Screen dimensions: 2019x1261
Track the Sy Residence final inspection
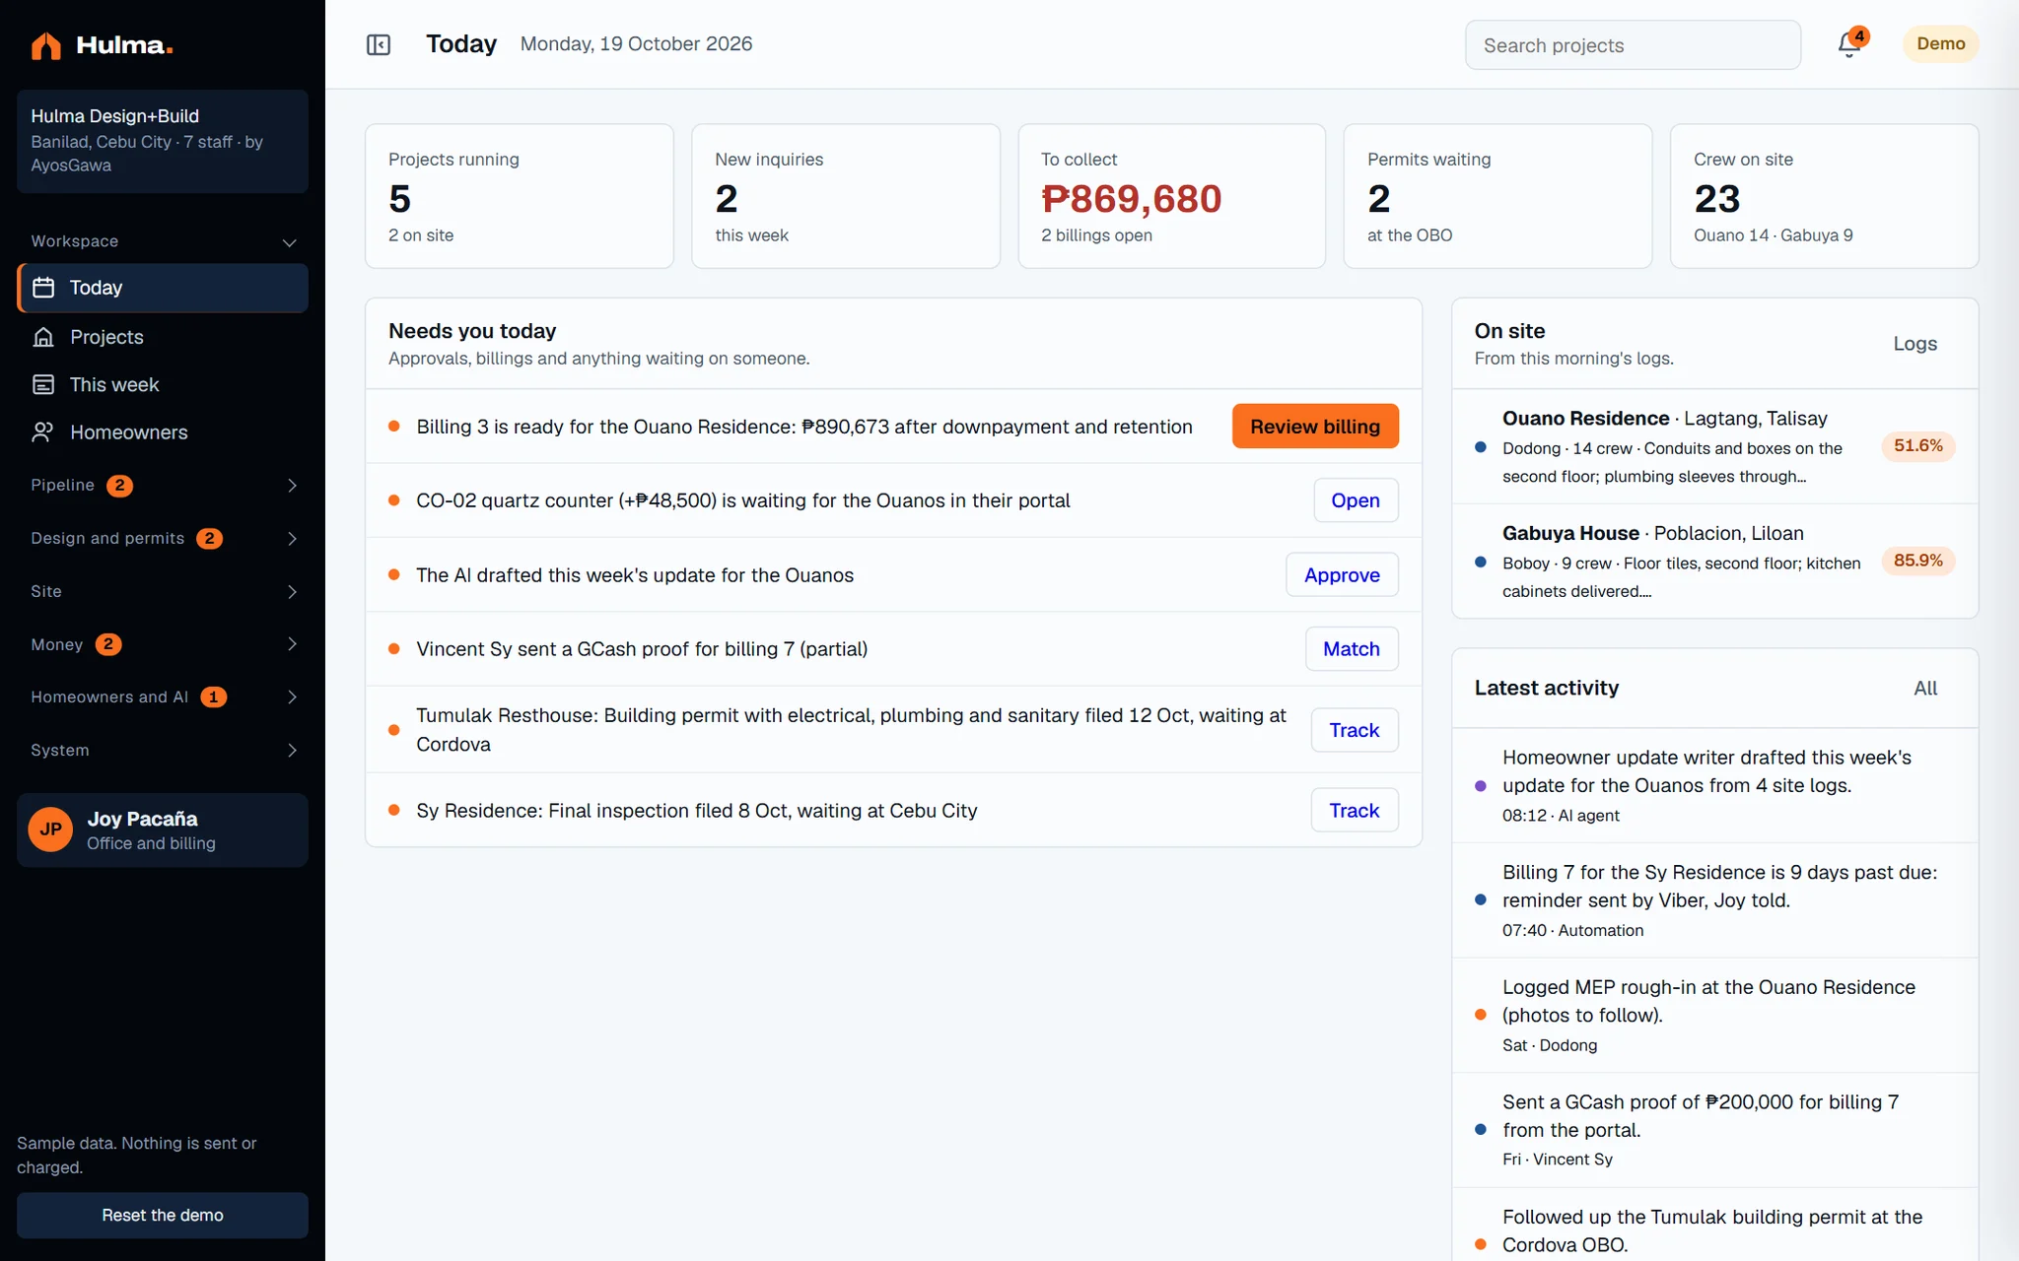[1355, 811]
